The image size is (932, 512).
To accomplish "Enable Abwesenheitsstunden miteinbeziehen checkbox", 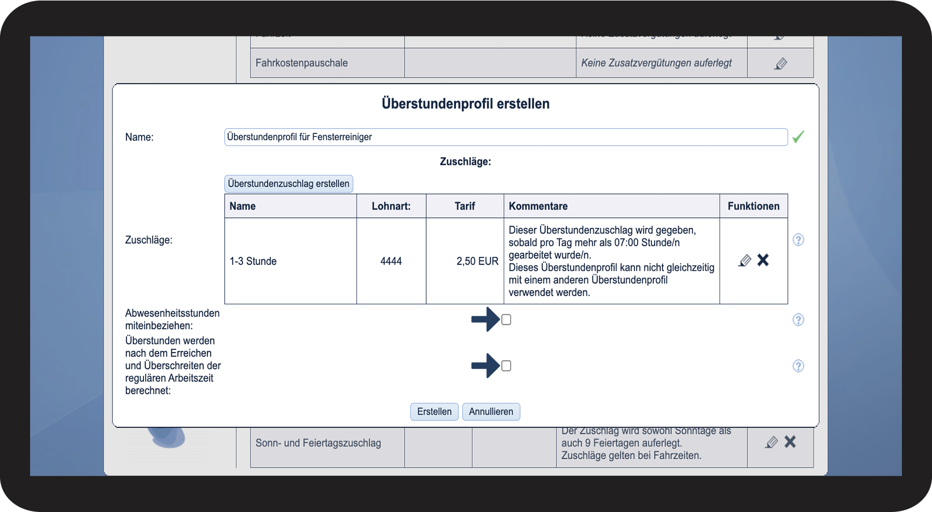I will click(x=506, y=320).
